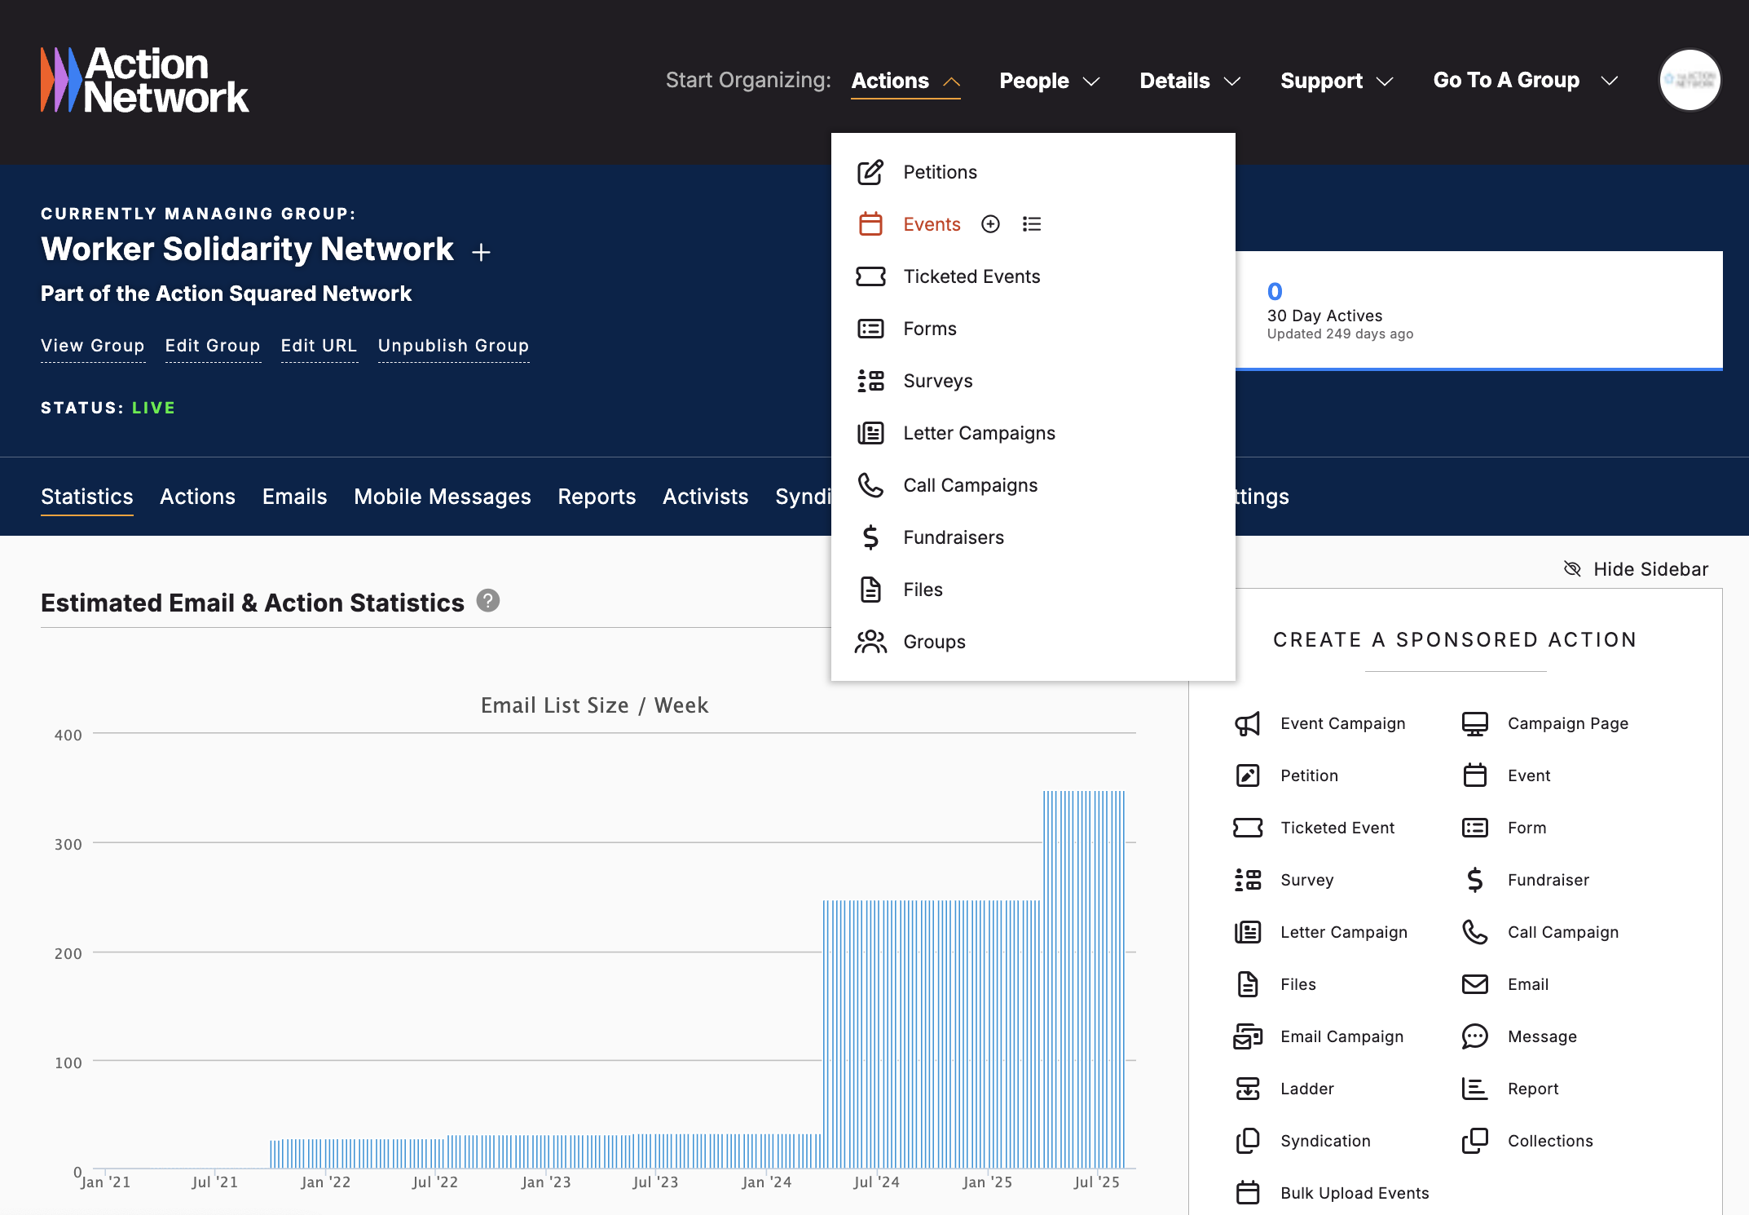The height and width of the screenshot is (1215, 1749).
Task: Click the Unpublish Group link
Action: point(453,346)
